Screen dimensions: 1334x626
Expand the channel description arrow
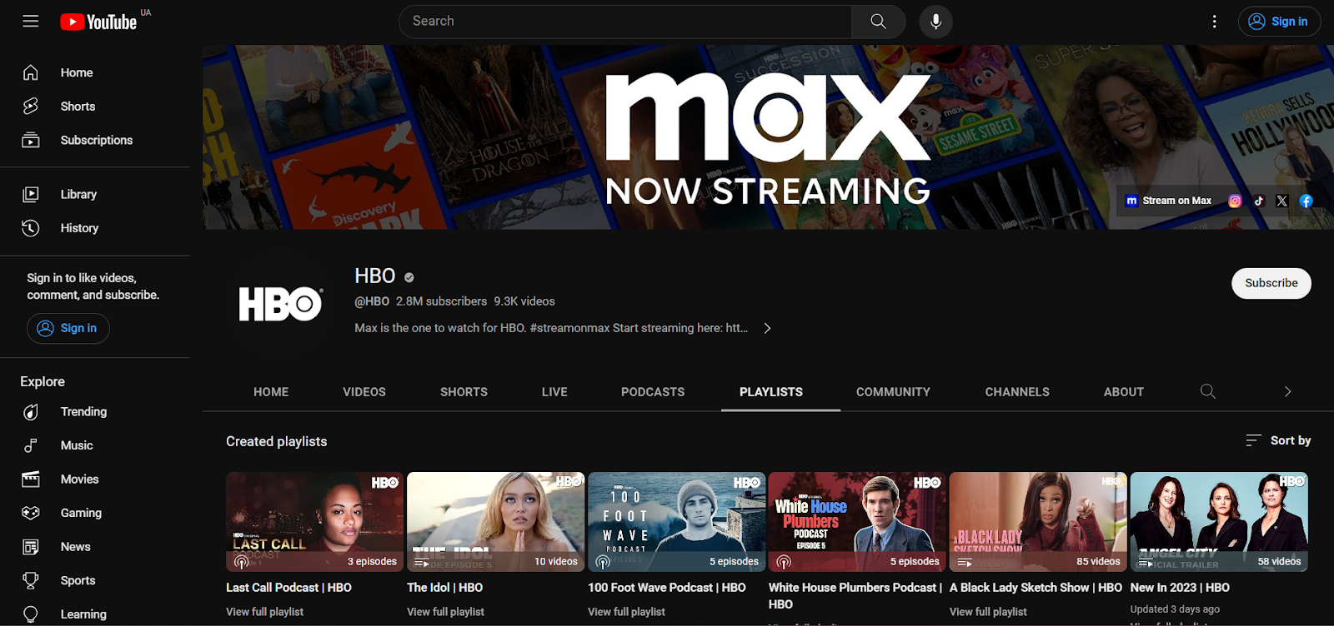[767, 328]
